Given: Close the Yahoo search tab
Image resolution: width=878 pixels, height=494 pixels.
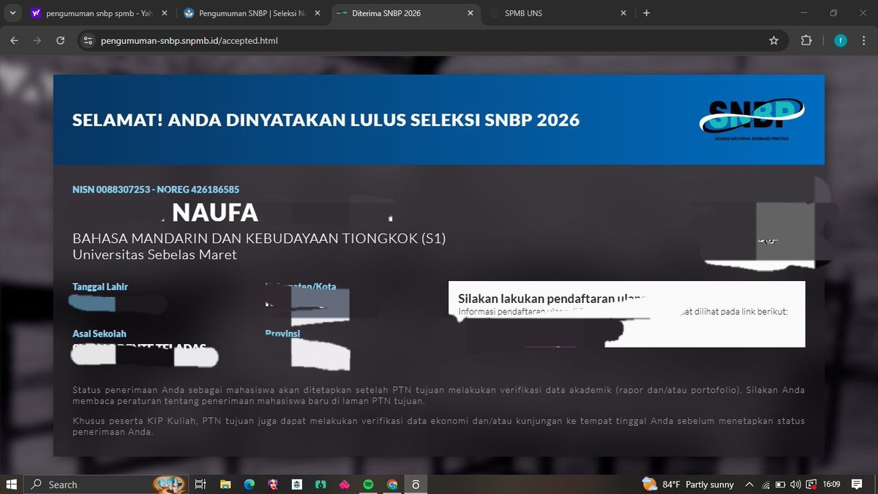Looking at the screenshot, I should tap(164, 13).
